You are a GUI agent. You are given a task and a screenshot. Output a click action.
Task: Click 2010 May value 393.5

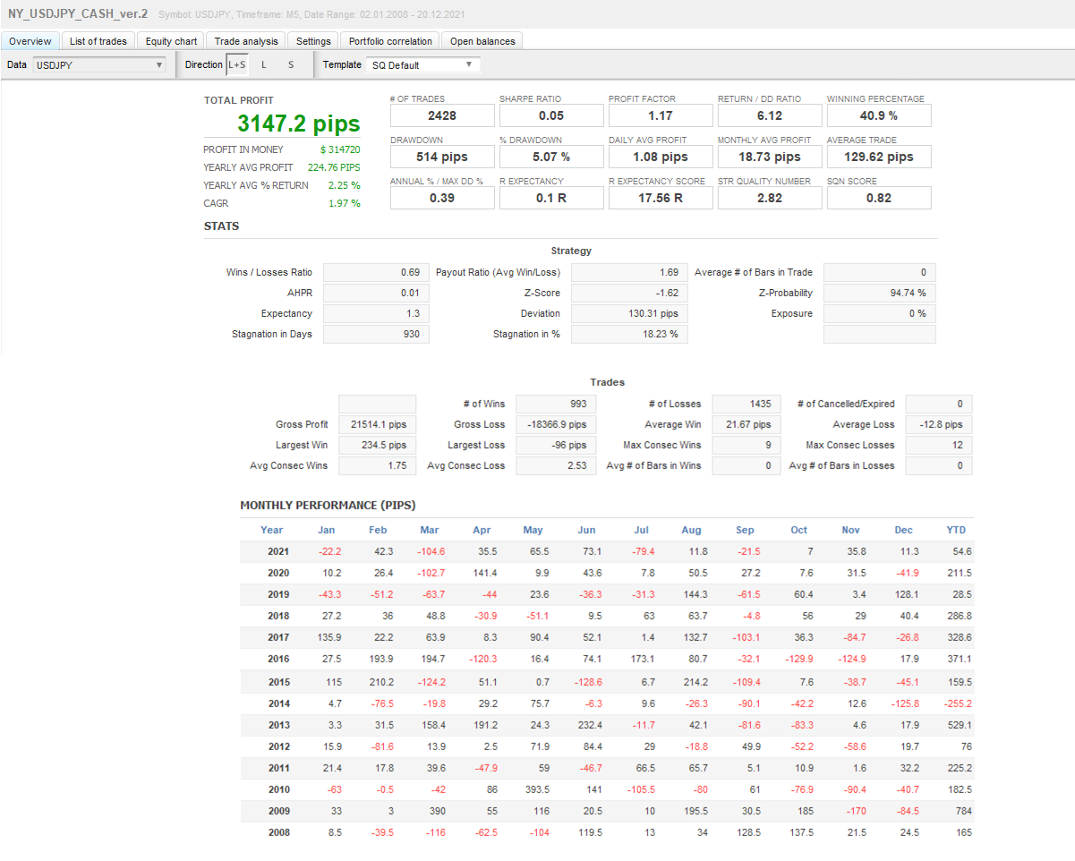click(535, 789)
